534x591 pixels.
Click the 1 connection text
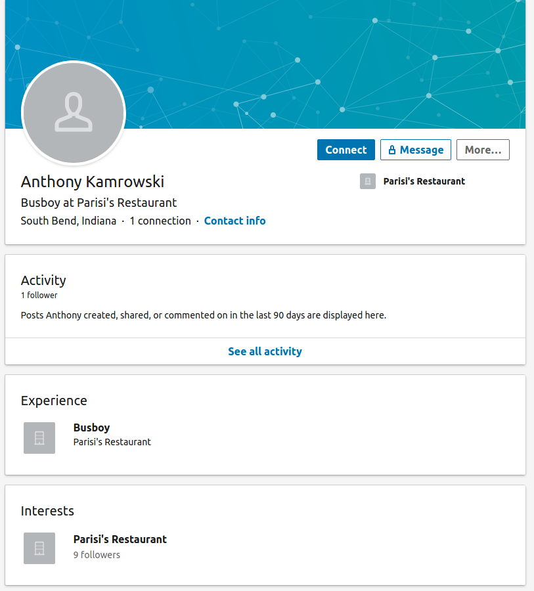pyautogui.click(x=160, y=221)
